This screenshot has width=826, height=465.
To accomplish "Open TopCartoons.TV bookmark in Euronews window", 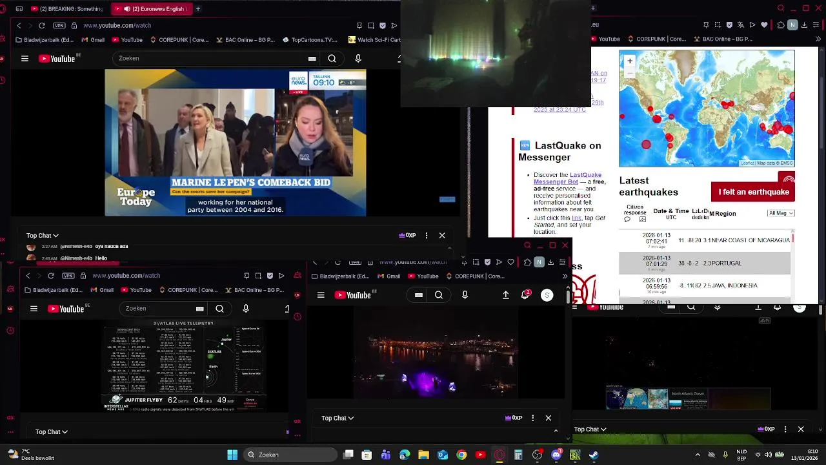I will click(x=310, y=40).
